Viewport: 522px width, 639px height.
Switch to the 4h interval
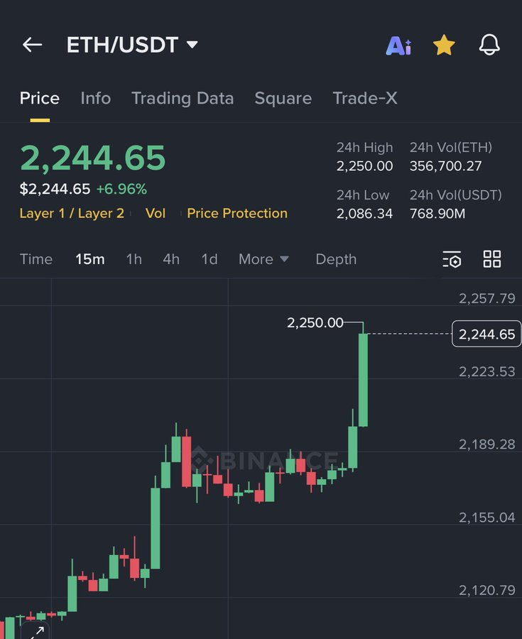coord(171,260)
